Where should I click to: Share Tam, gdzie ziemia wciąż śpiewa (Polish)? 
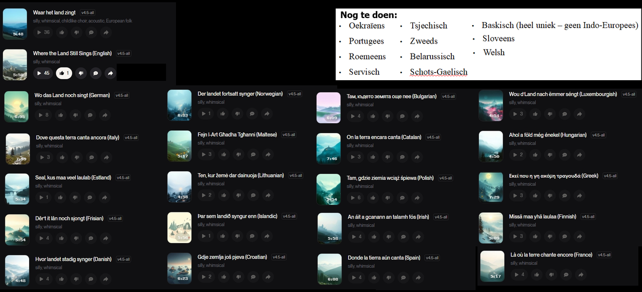point(416,198)
